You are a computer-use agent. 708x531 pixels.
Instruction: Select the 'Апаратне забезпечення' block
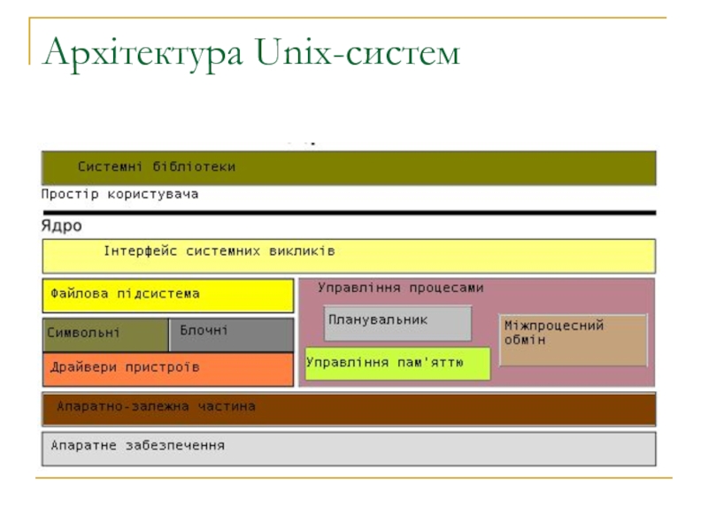pyautogui.click(x=349, y=449)
